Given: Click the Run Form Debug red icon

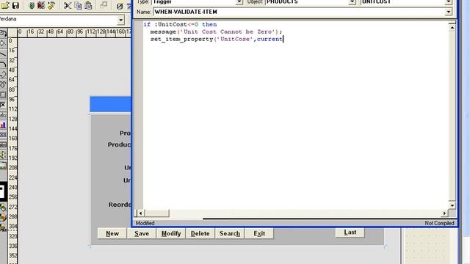Looking at the screenshot, I should pyautogui.click(x=41, y=5).
